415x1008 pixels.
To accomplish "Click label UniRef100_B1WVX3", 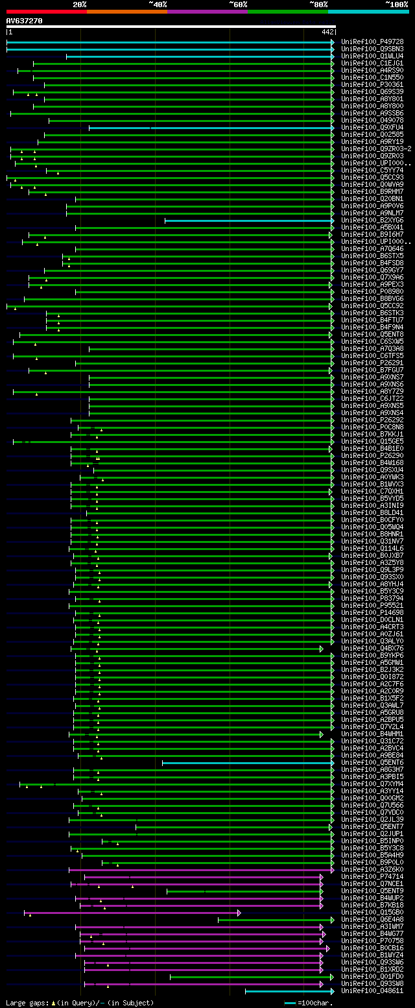I will pos(372,485).
